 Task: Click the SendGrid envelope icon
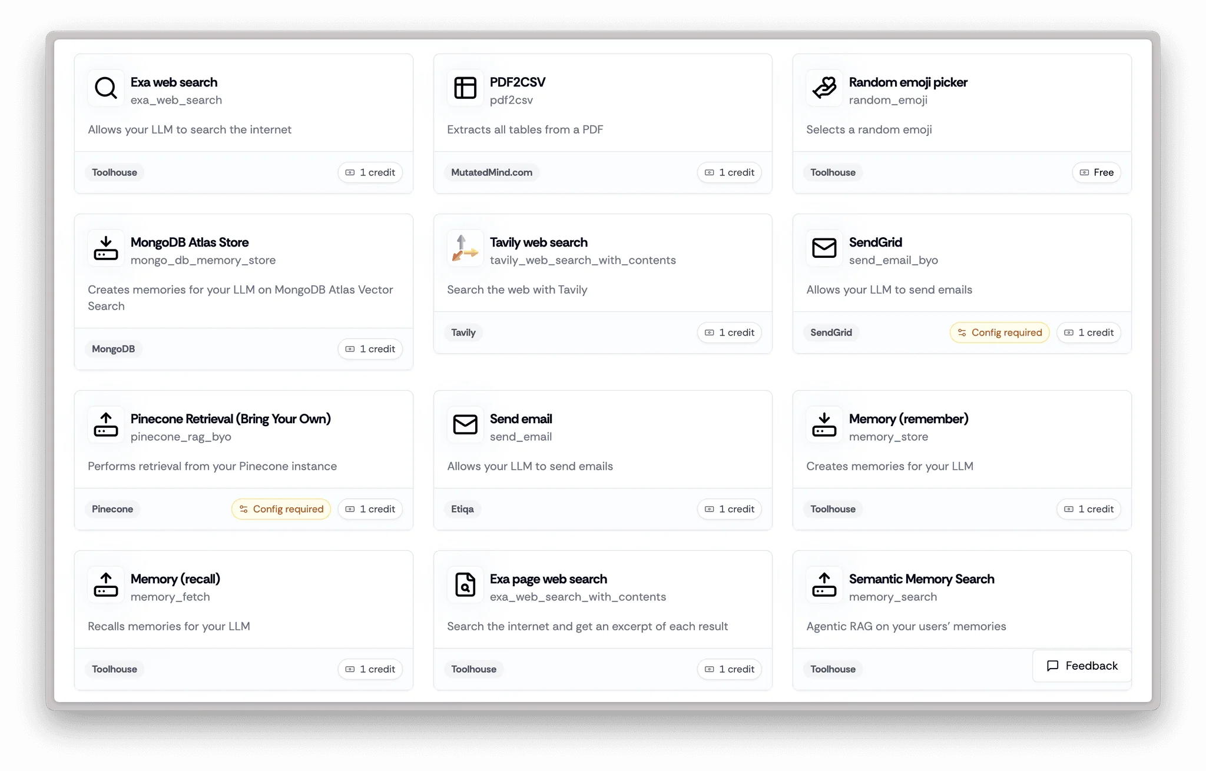point(824,248)
